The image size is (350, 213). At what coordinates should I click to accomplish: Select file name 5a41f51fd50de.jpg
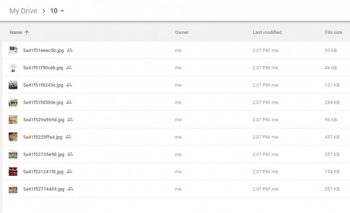43,102
